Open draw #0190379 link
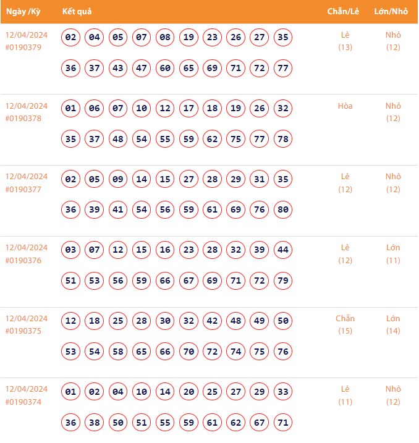This screenshot has height=443, width=419. click(x=23, y=48)
